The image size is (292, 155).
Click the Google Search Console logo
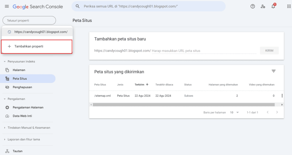pos(38,7)
